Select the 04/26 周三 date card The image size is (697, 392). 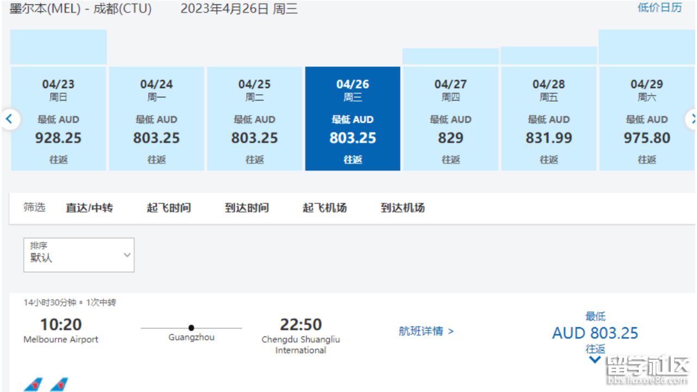click(352, 119)
